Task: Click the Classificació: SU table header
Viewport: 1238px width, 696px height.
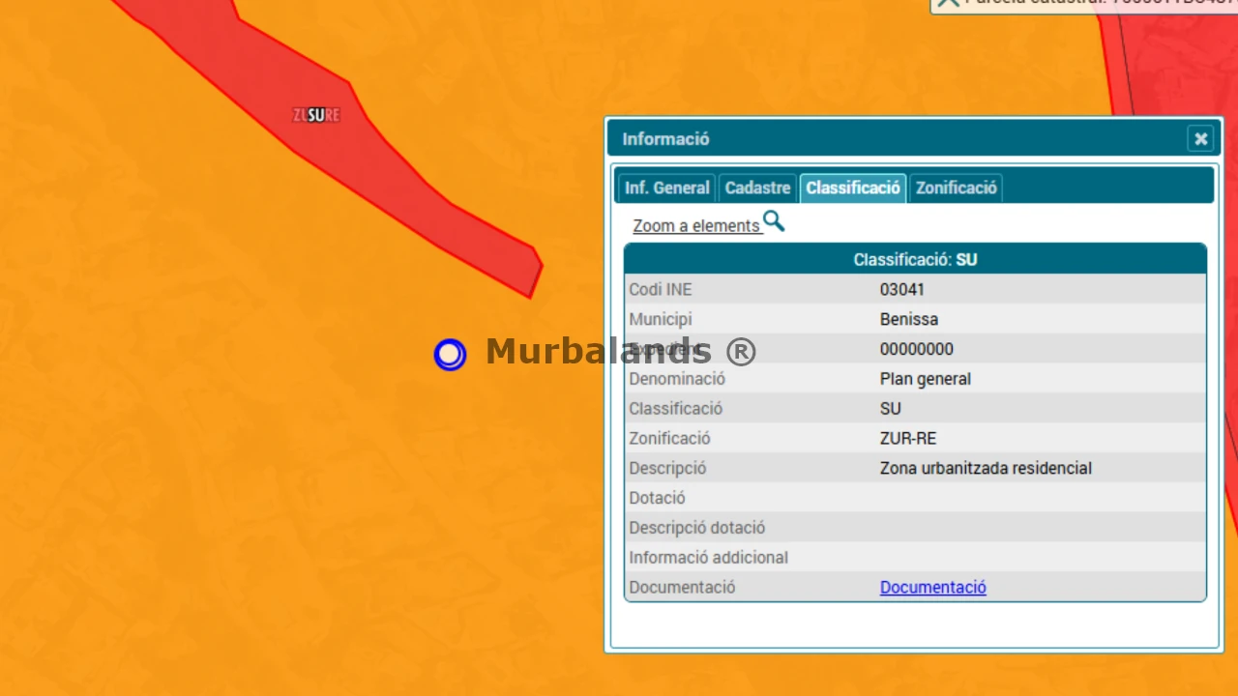Action: (915, 260)
